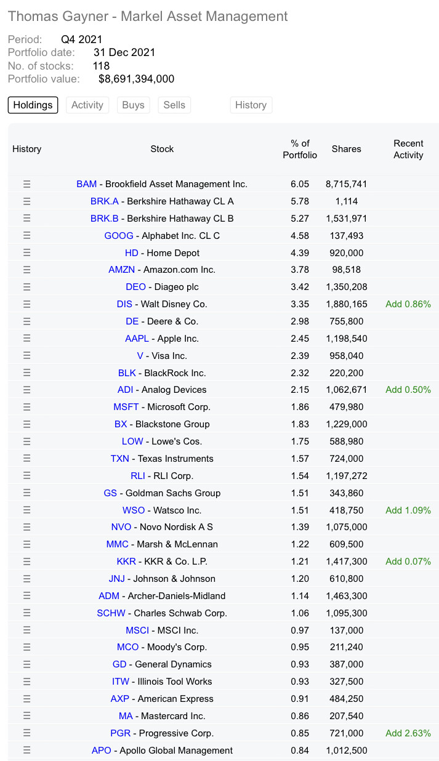Viewport: 439px width, 761px height.
Task: Click shares value 1,012,500 for Apollo
Action: [x=347, y=751]
